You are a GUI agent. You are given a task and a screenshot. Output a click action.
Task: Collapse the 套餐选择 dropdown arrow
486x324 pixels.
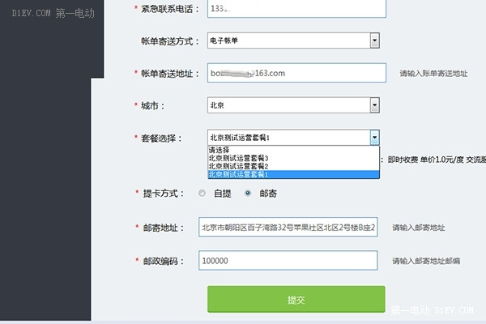375,138
